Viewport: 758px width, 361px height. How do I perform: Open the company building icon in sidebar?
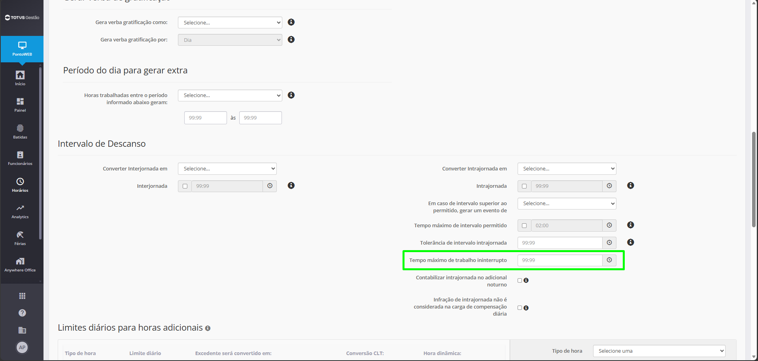(22, 330)
